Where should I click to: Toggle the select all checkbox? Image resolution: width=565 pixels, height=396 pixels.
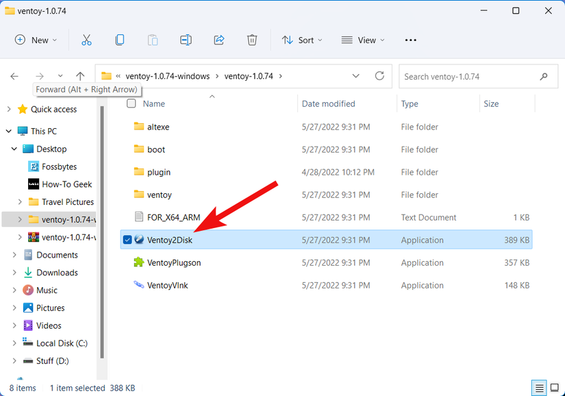131,103
